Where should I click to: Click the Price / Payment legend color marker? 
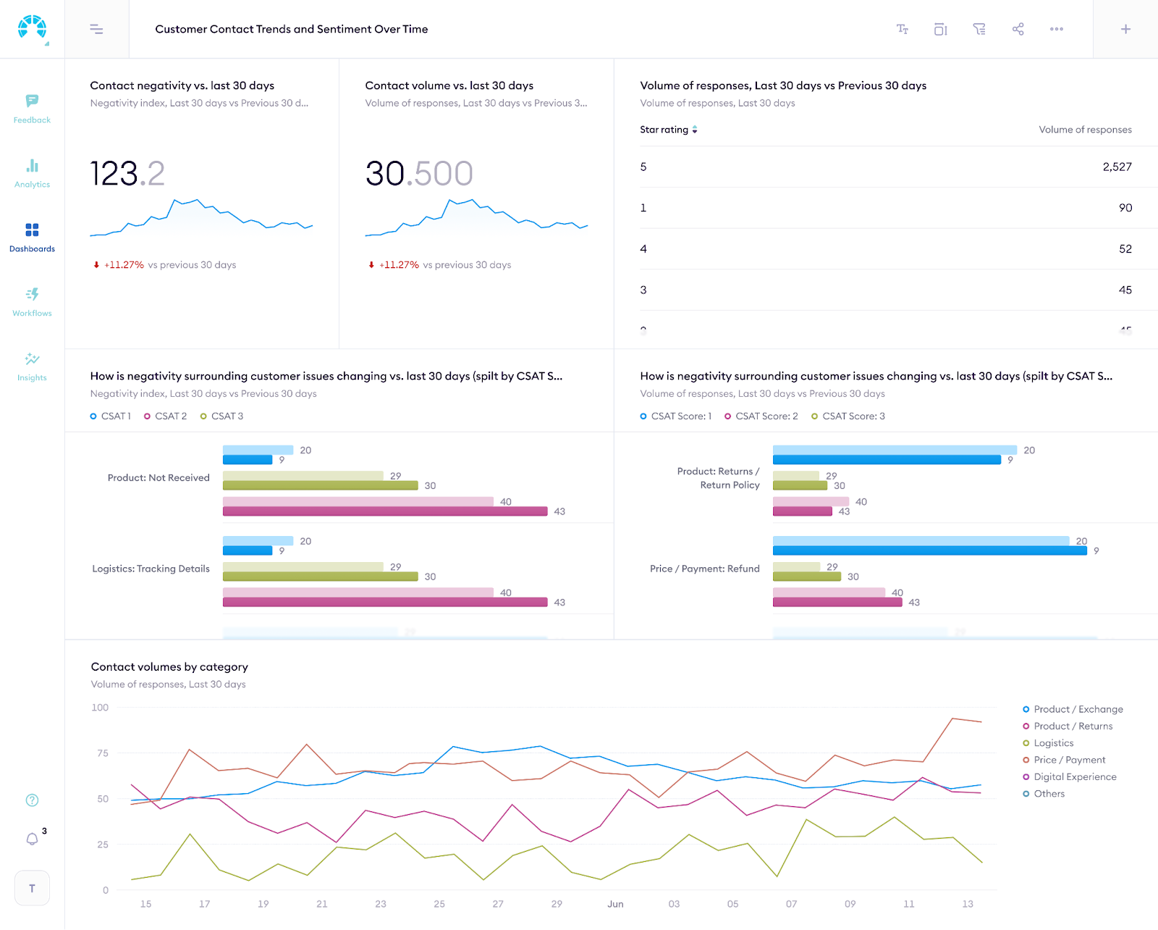(1026, 760)
